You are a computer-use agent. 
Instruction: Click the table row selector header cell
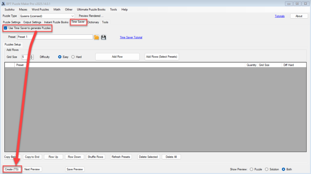[9, 65]
